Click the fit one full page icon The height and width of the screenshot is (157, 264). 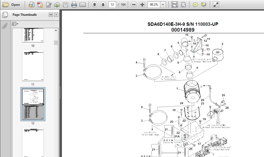[183, 5]
